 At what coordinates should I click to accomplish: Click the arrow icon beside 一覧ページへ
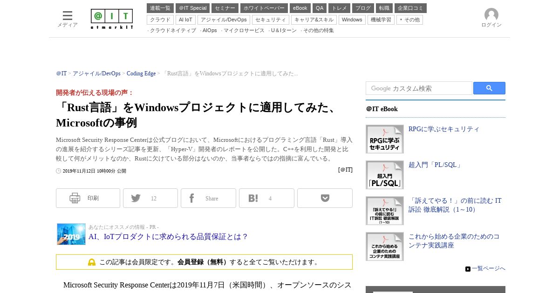pos(468,269)
